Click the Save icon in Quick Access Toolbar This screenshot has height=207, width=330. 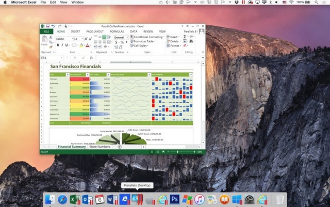click(47, 26)
